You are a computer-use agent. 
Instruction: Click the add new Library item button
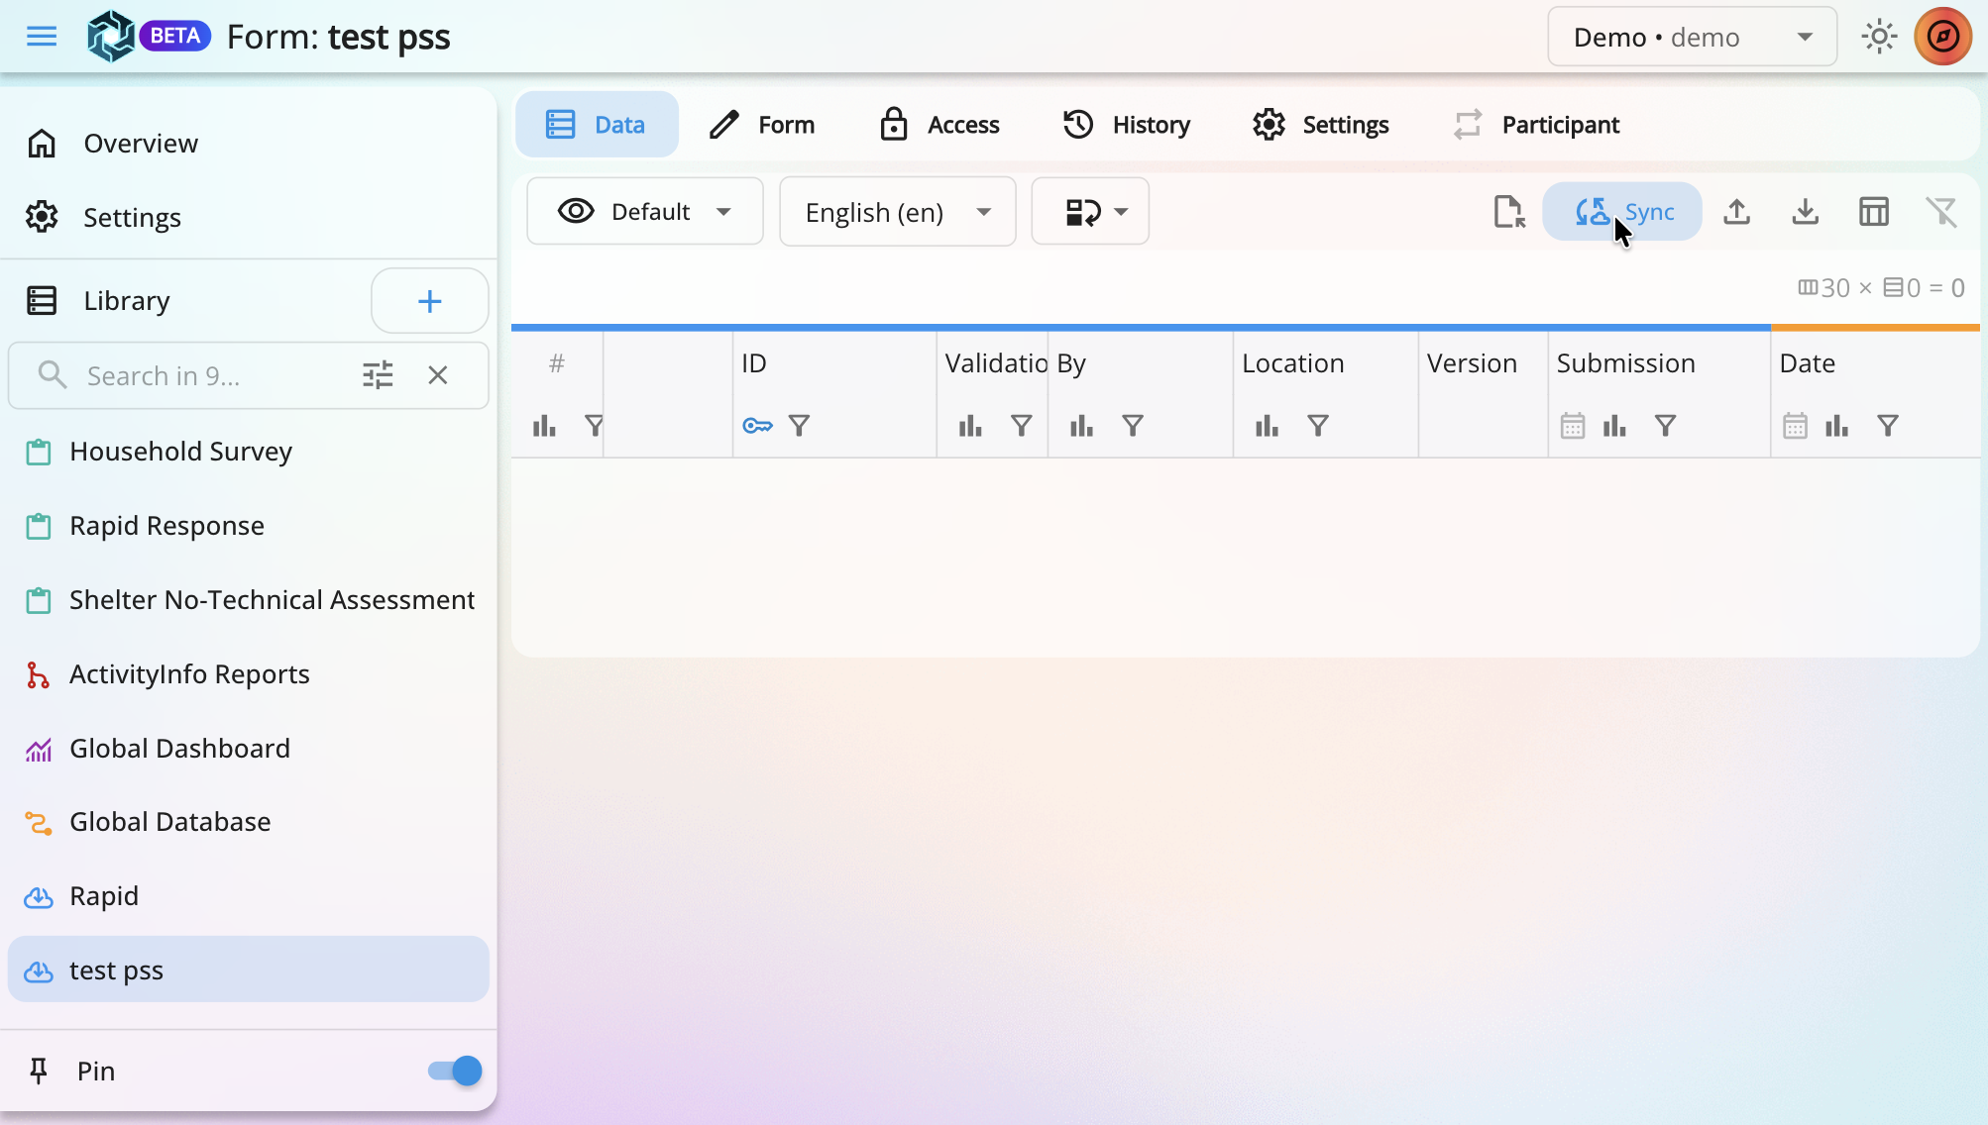[429, 301]
